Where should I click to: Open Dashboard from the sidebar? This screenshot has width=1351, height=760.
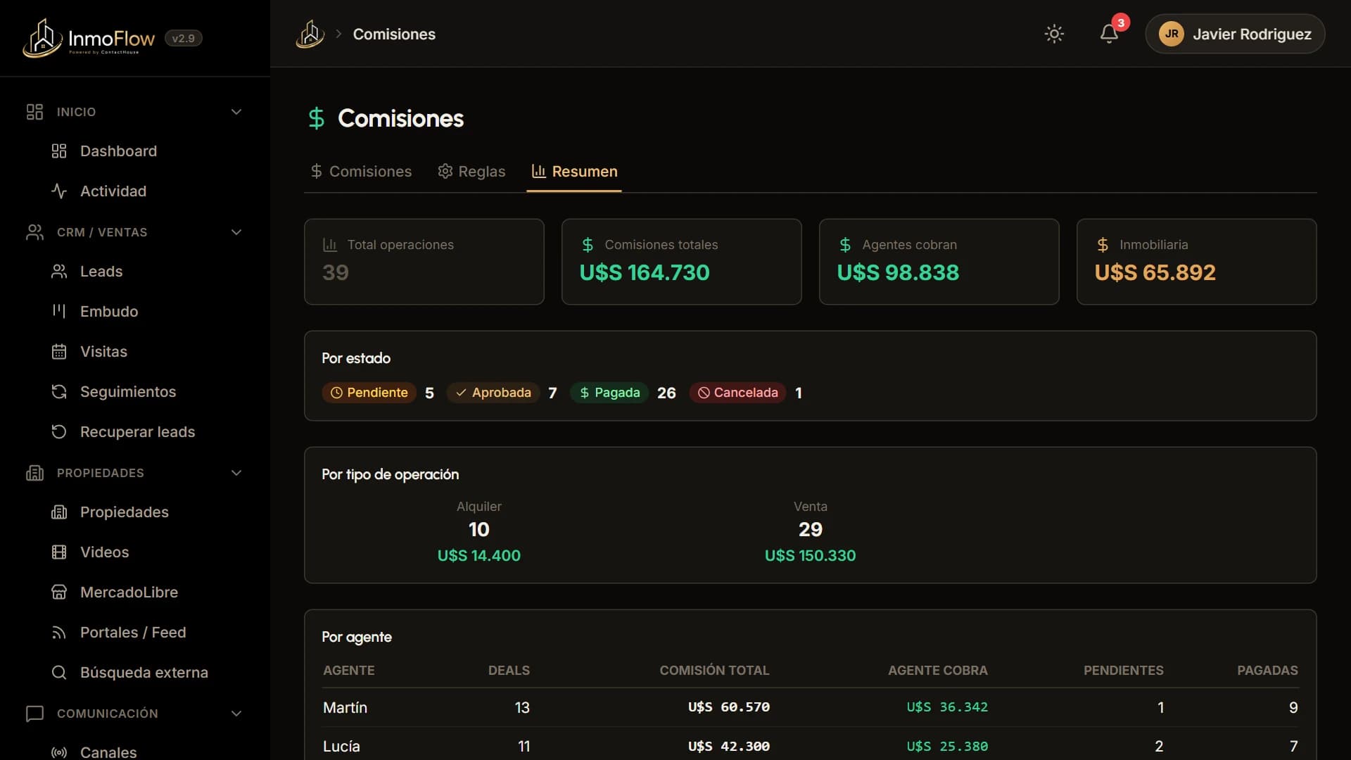tap(118, 151)
